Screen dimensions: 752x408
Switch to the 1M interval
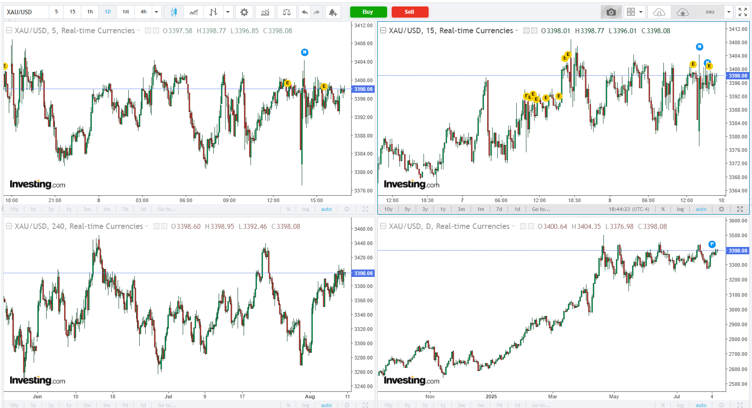125,12
